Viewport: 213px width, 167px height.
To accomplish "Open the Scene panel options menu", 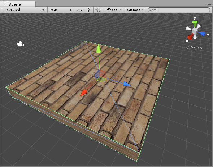I will coord(209,5).
